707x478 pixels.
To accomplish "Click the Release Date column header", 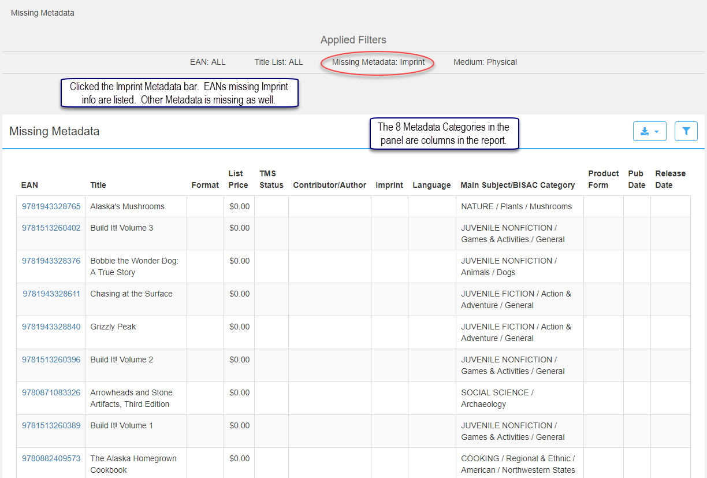I will click(x=670, y=179).
